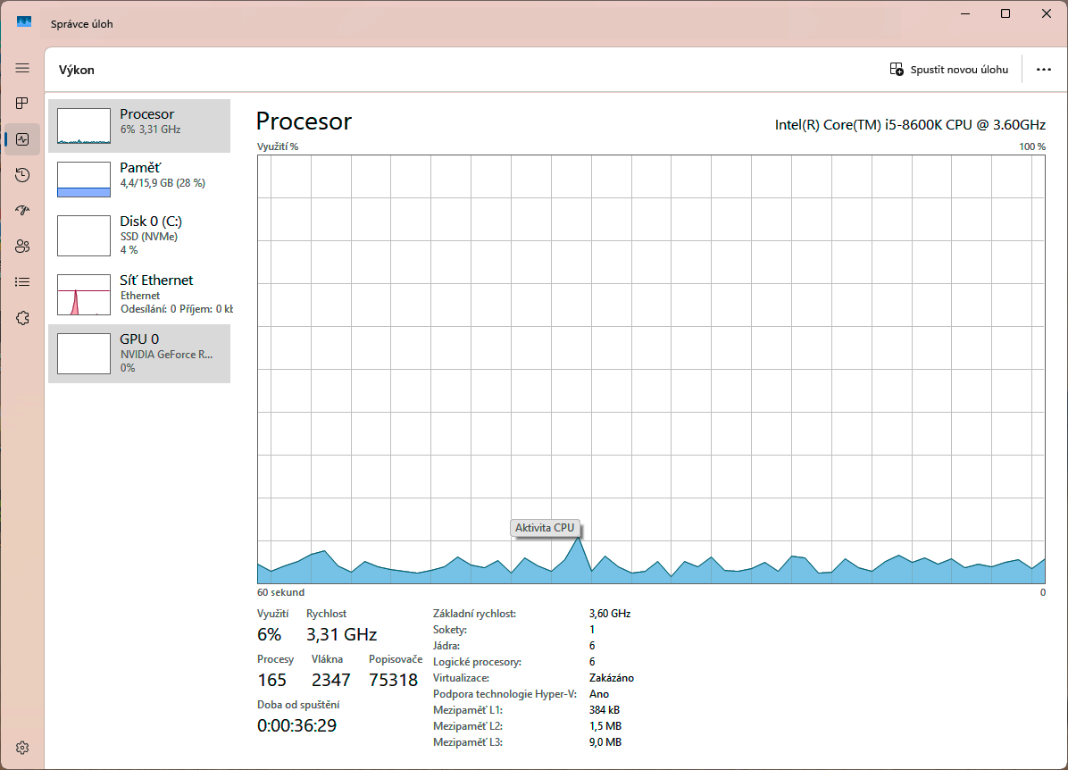Screen dimensions: 1068x770
Task: Select the Paměť resource entry
Action: [x=139, y=180]
